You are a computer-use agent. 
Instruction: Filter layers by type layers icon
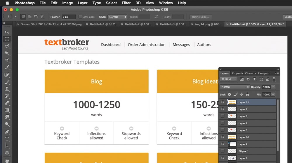tap(254, 79)
